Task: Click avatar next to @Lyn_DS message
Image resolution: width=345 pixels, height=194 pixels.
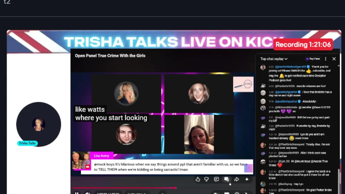Action: point(263,162)
